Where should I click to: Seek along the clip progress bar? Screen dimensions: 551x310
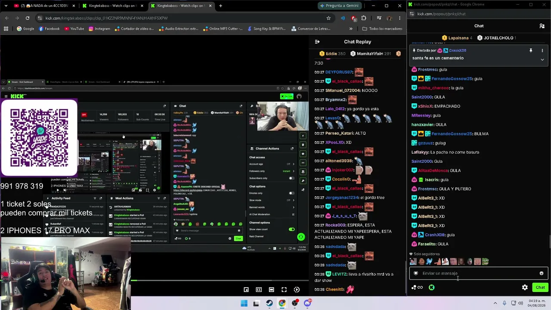(x=220, y=280)
